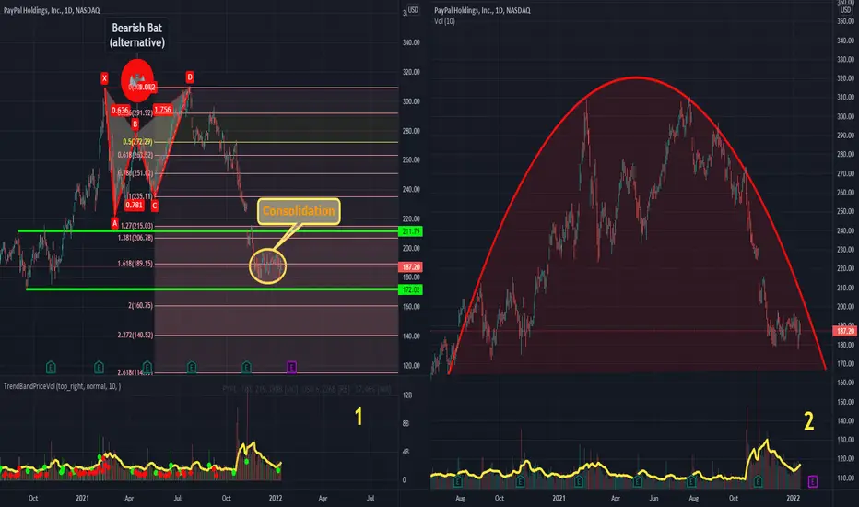Click 340.00 on the left chart price scale
The width and height of the screenshot is (859, 507).
[x=411, y=42]
